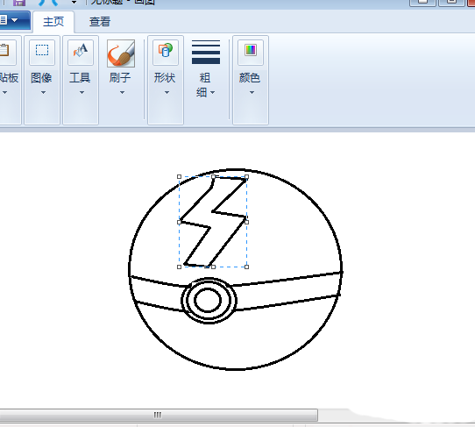Click the bottom-middle selection handle
This screenshot has height=427, width=475.
pos(213,267)
